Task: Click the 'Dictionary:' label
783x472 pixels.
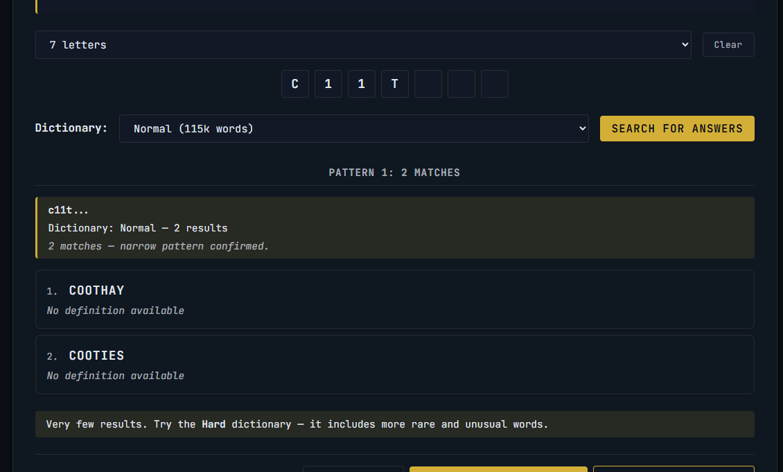Action: (71, 128)
